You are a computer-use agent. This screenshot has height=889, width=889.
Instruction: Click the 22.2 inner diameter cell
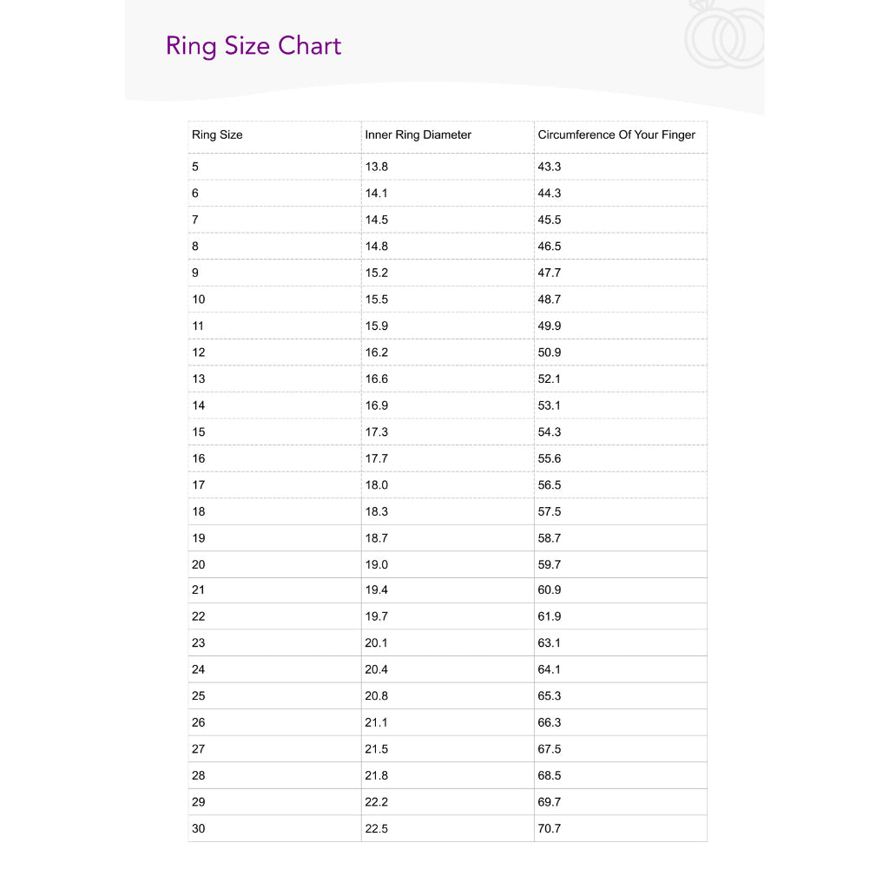point(377,802)
